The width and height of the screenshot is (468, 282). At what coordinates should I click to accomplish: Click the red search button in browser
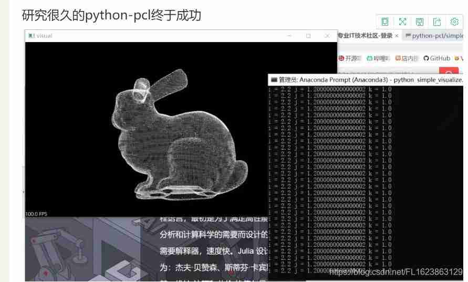click(449, 71)
